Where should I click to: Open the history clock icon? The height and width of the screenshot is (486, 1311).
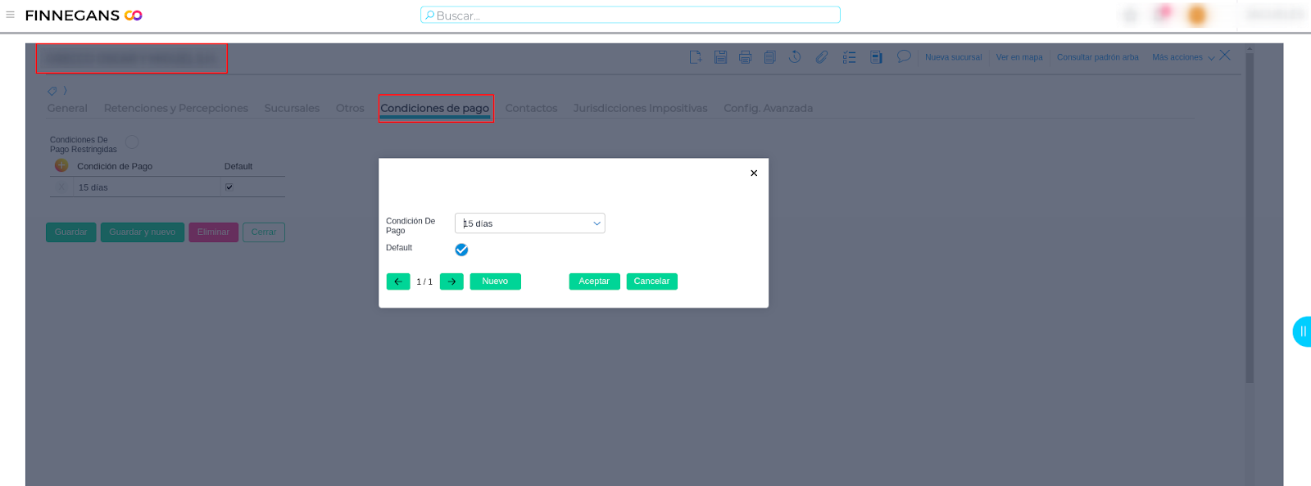pyautogui.click(x=795, y=57)
